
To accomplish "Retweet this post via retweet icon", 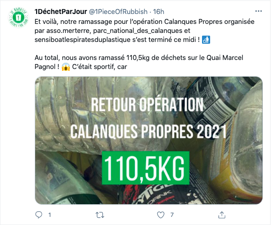I will click(100, 215).
